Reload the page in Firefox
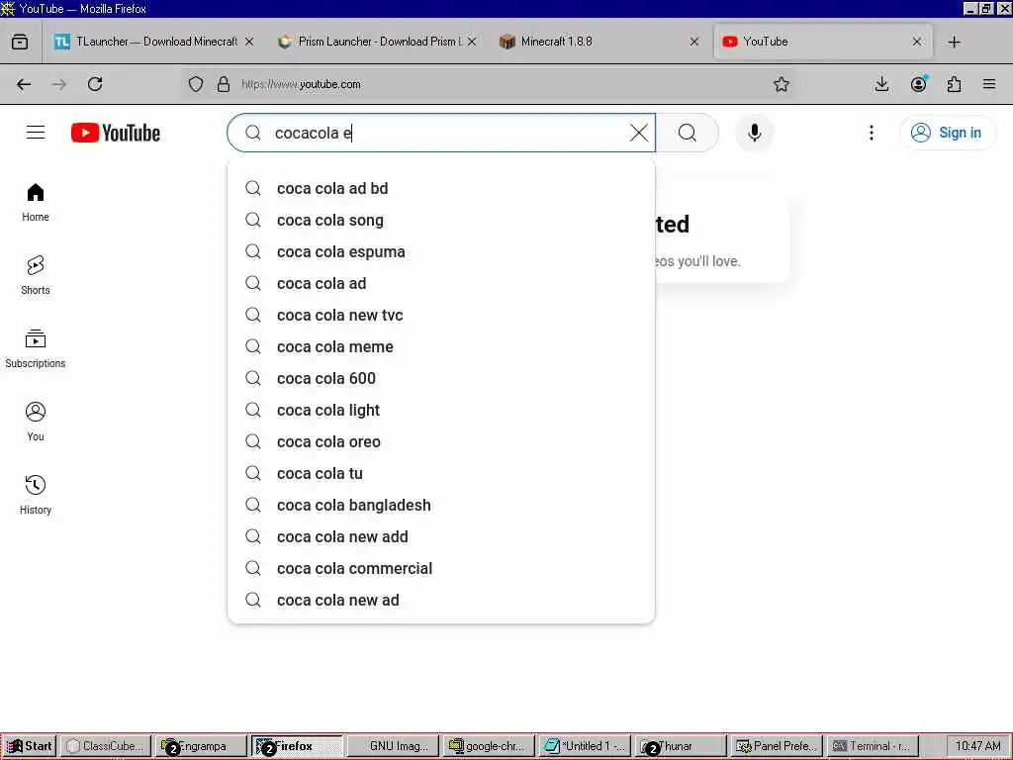The height and width of the screenshot is (760, 1013). click(95, 84)
